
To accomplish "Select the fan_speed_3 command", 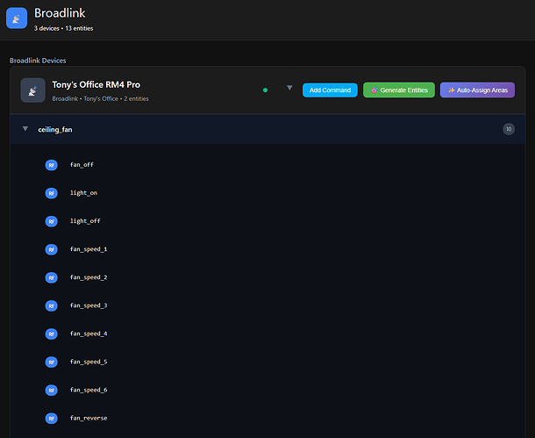I will [x=89, y=305].
